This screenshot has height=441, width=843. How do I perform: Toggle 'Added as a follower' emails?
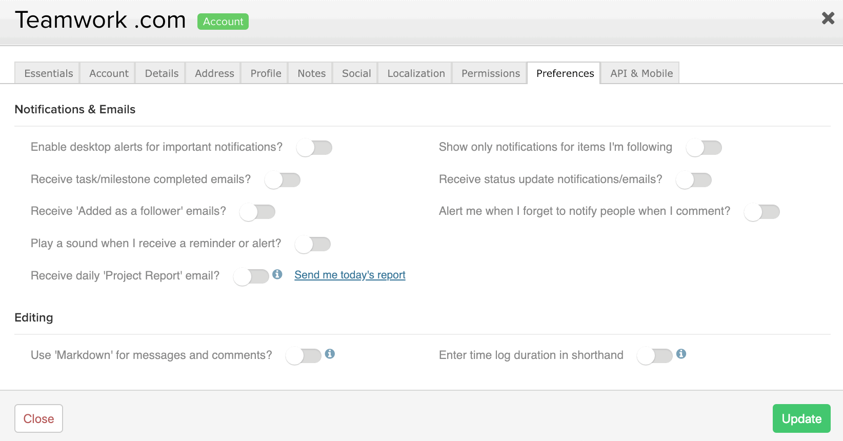point(257,212)
